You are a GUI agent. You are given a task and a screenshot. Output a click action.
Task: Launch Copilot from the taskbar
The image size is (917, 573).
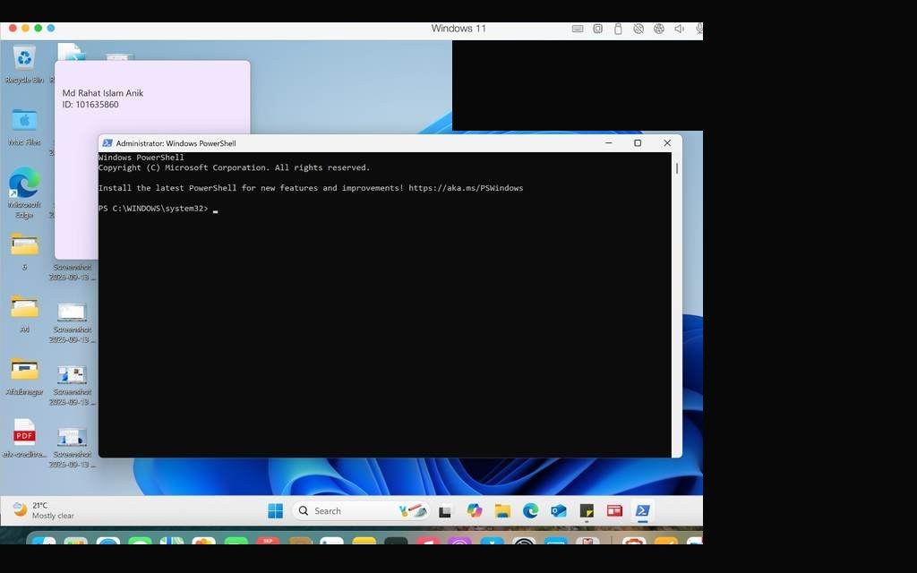coord(475,511)
